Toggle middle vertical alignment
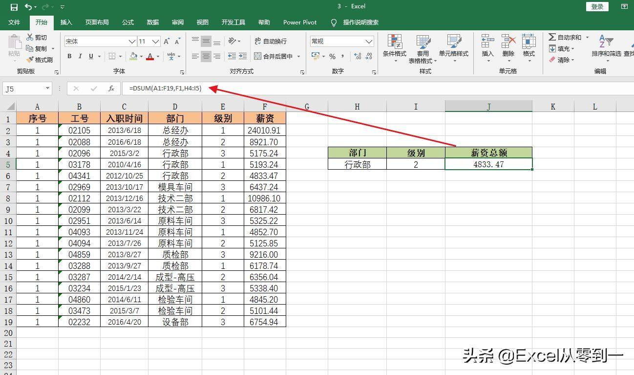 [206, 41]
